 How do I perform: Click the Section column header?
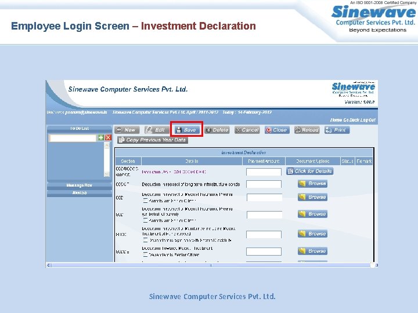point(128,161)
